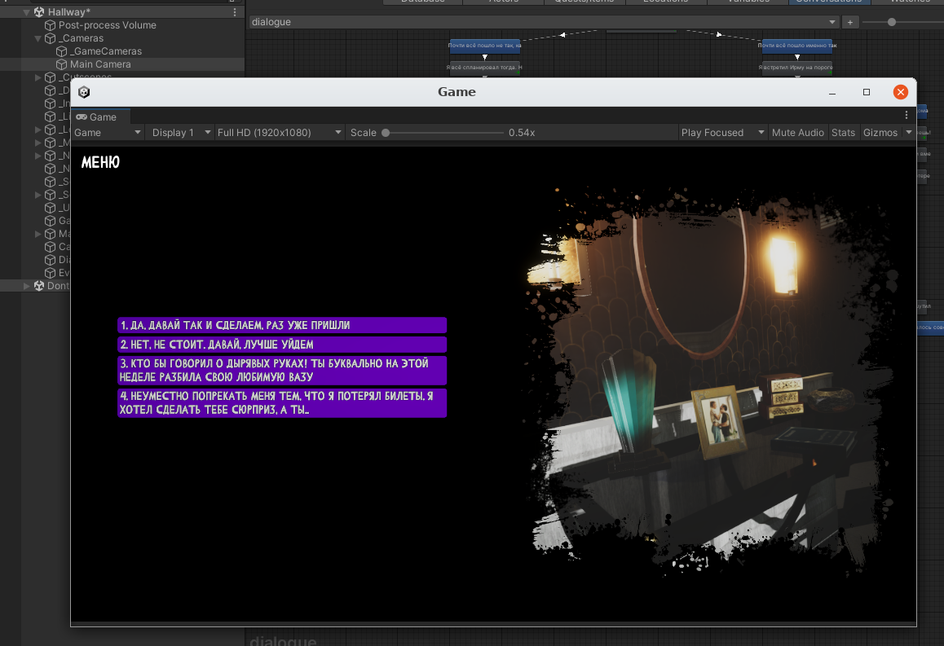Click the Post-process Volume object icon

pos(51,25)
